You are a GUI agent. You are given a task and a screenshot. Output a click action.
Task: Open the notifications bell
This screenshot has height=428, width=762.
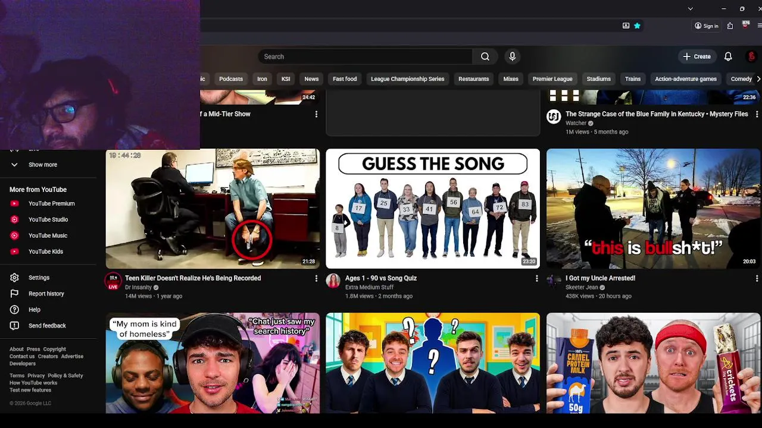tap(728, 56)
